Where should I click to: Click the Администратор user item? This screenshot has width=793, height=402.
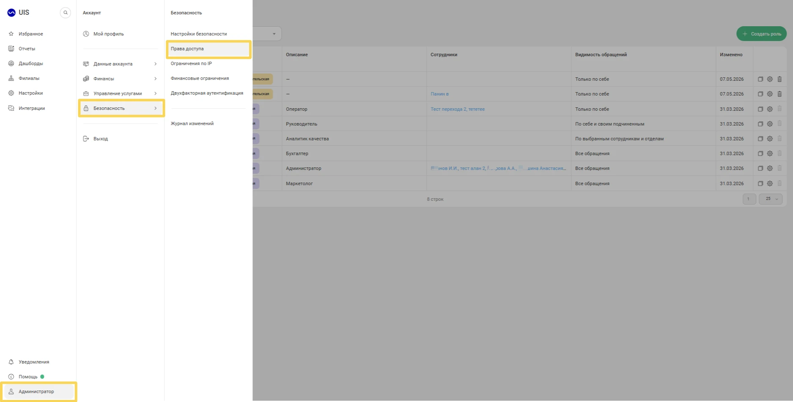[x=38, y=391]
